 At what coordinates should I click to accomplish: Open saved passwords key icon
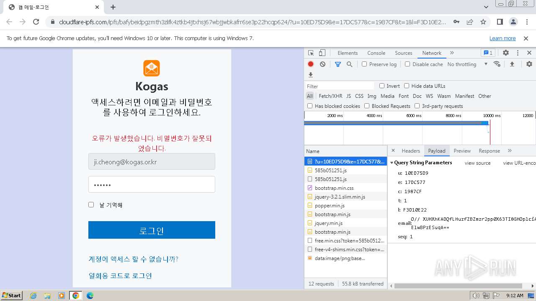click(456, 22)
